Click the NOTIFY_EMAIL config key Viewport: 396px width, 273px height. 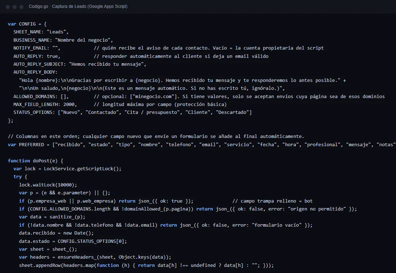(x=30, y=48)
